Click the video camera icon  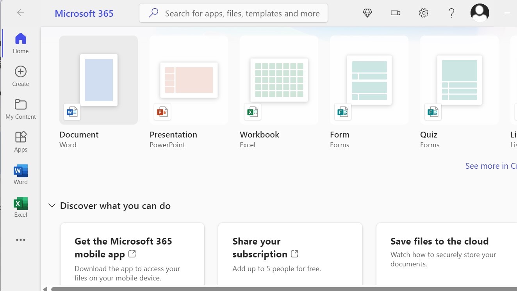(x=396, y=13)
